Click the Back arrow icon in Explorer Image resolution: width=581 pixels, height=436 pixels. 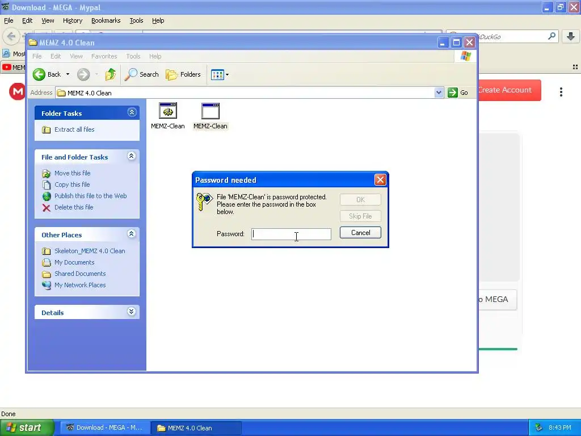pos(39,74)
